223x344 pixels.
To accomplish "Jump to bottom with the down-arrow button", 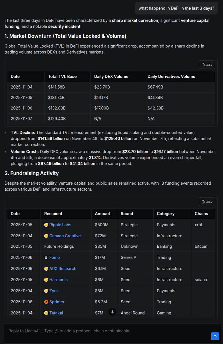I will click(112, 312).
